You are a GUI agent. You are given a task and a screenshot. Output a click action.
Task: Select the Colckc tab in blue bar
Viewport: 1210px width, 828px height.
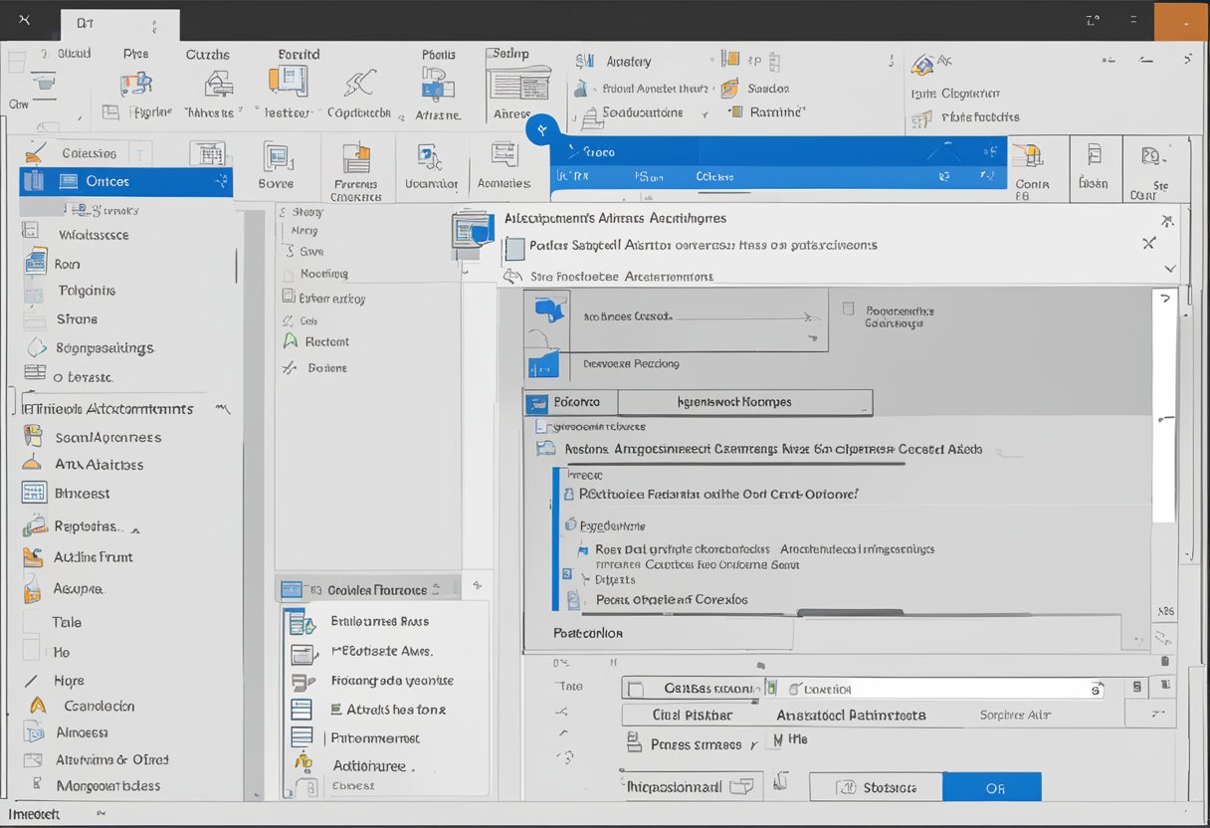pos(714,176)
